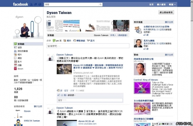Click the King of Heroes ad image

pyautogui.click(x=142, y=88)
